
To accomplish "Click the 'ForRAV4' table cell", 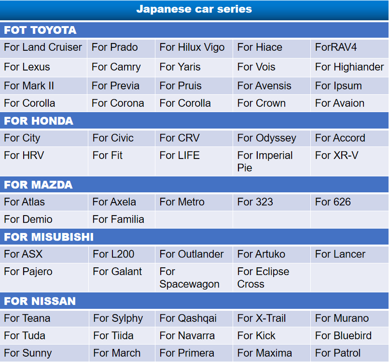I will [336, 47].
